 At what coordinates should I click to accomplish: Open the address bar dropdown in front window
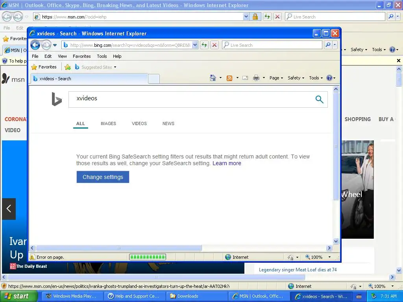click(x=195, y=45)
